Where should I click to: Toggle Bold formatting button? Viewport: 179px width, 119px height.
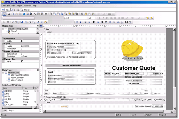[x=99, y=18]
